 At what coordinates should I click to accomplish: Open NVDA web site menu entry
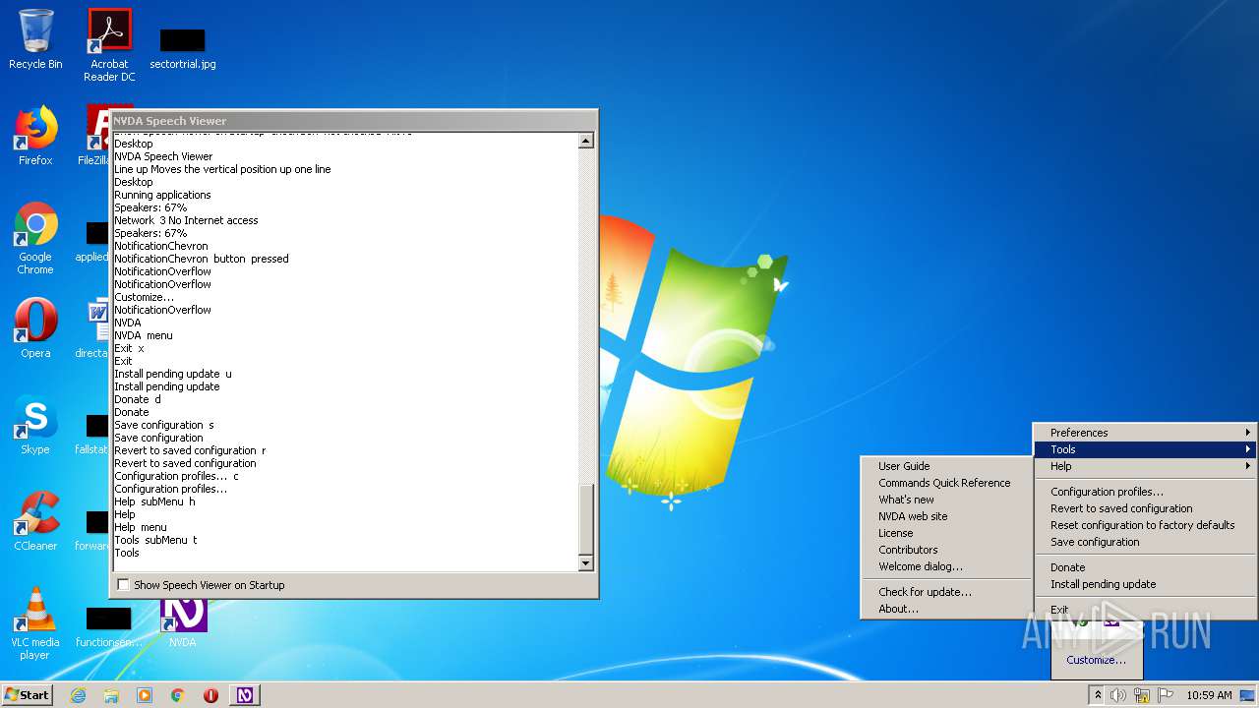pyautogui.click(x=946, y=516)
